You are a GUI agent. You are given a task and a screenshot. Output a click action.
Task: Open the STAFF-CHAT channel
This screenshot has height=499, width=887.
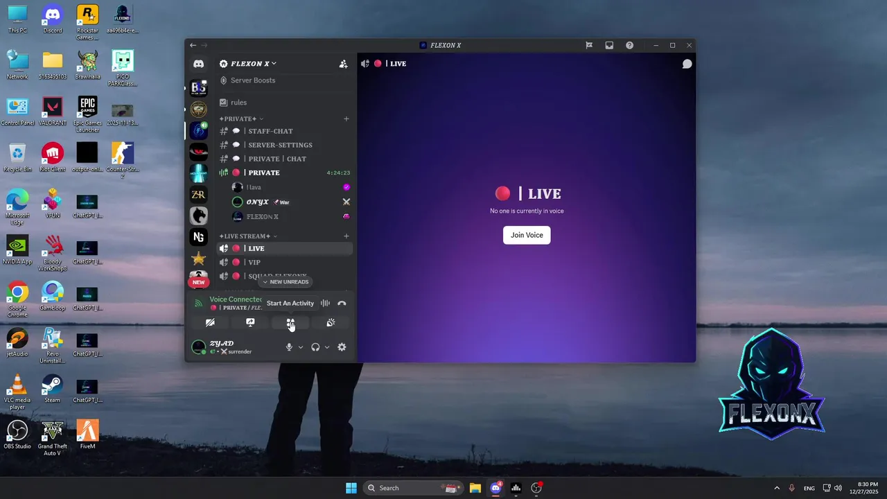(285, 131)
